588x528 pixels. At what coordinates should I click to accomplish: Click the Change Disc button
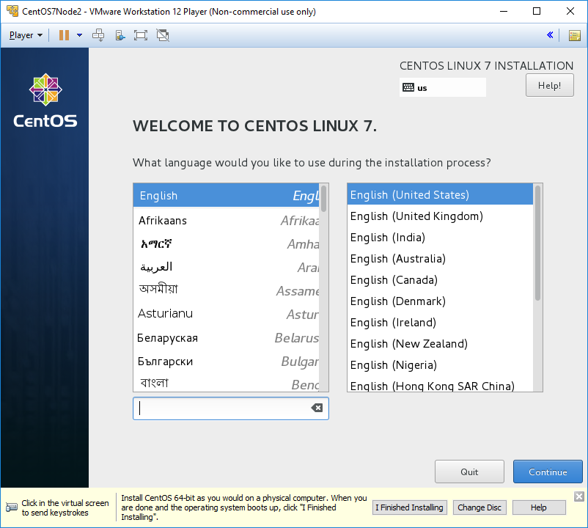click(x=479, y=507)
